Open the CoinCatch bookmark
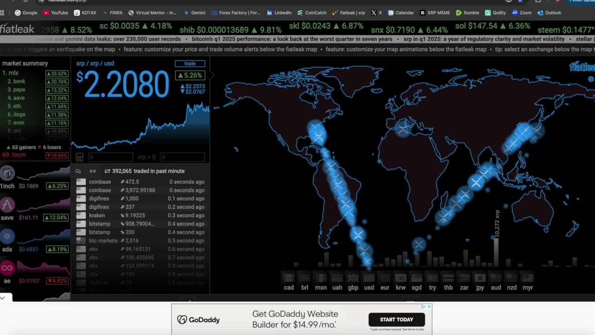This screenshot has width=595, height=335. tap(312, 13)
